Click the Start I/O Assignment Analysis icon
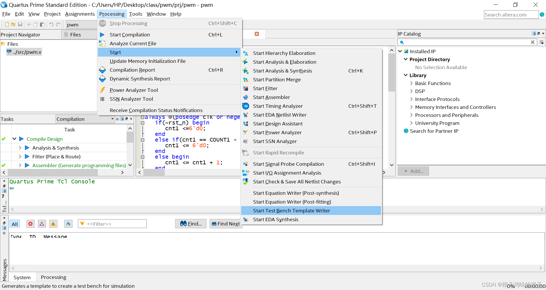Screen dimensions: 546x290 pos(246,173)
